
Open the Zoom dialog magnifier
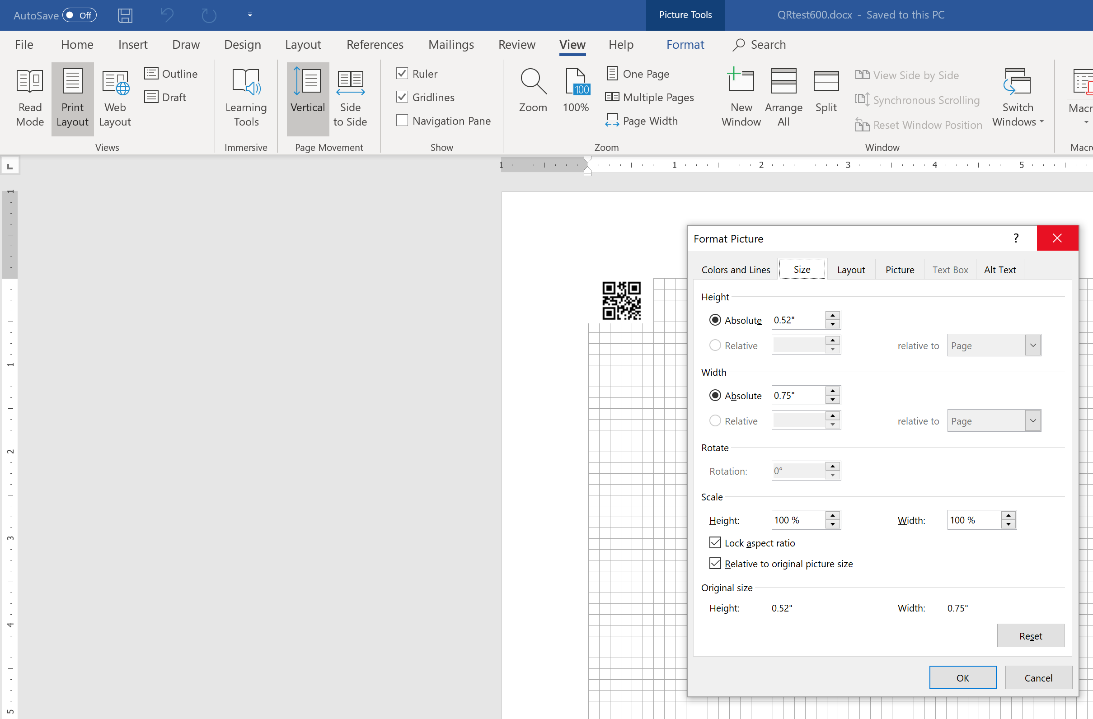[x=533, y=89]
